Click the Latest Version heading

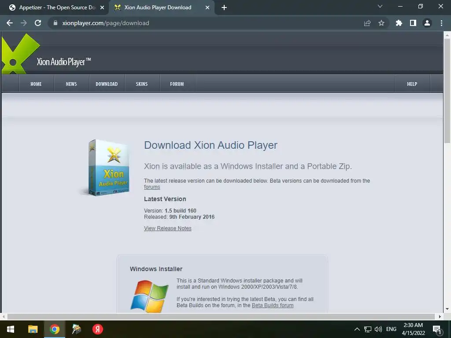click(x=165, y=199)
